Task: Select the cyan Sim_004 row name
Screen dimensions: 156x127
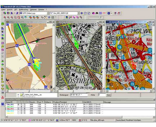Action: pos(10,111)
